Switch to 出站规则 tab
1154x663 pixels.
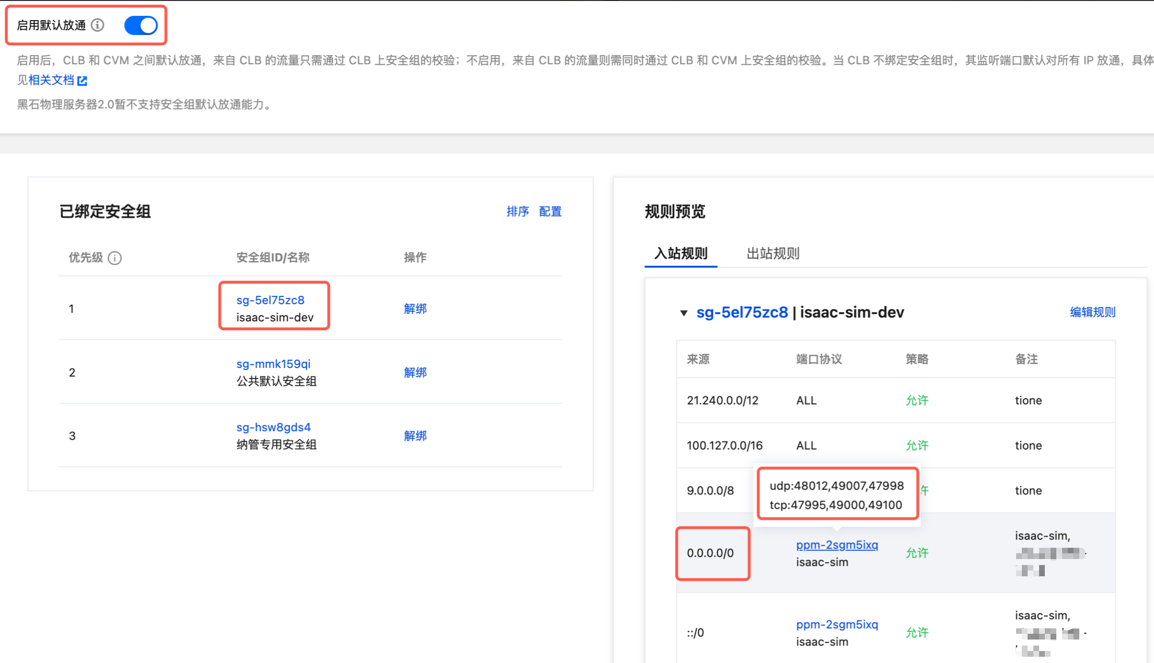pyautogui.click(x=773, y=253)
